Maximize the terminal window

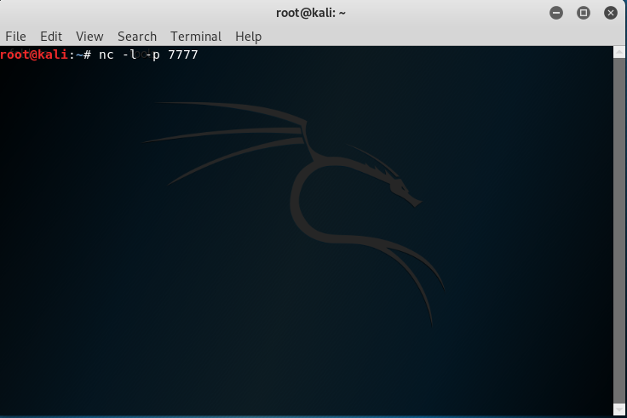(x=584, y=13)
